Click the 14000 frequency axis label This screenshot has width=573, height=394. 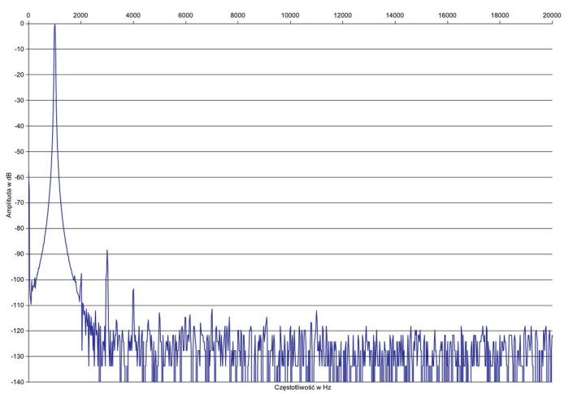point(395,15)
